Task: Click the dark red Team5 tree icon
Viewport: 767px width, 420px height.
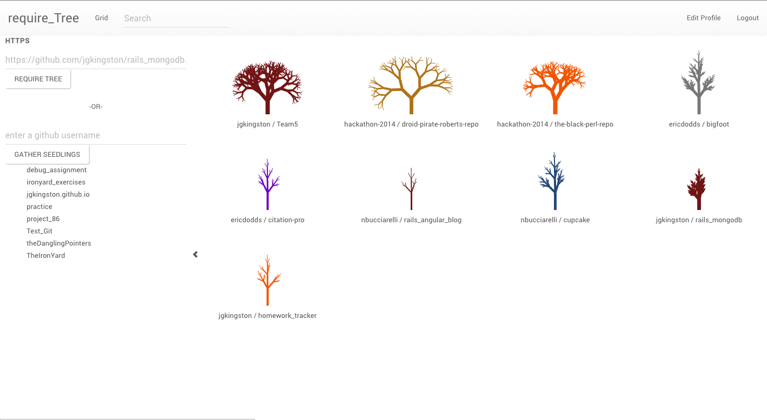Action: (267, 88)
